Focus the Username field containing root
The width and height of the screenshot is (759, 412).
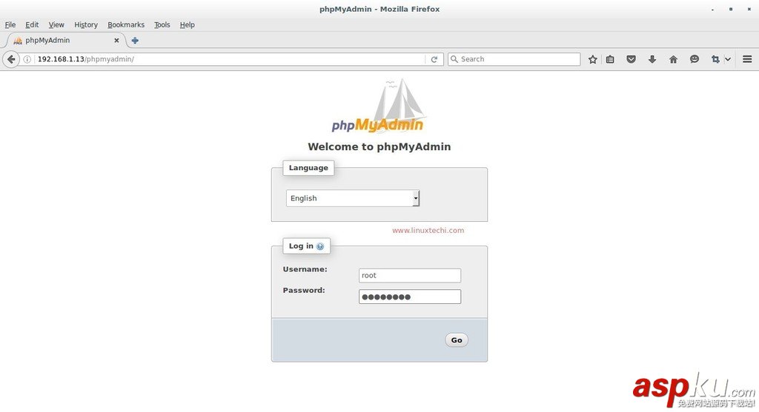[409, 275]
